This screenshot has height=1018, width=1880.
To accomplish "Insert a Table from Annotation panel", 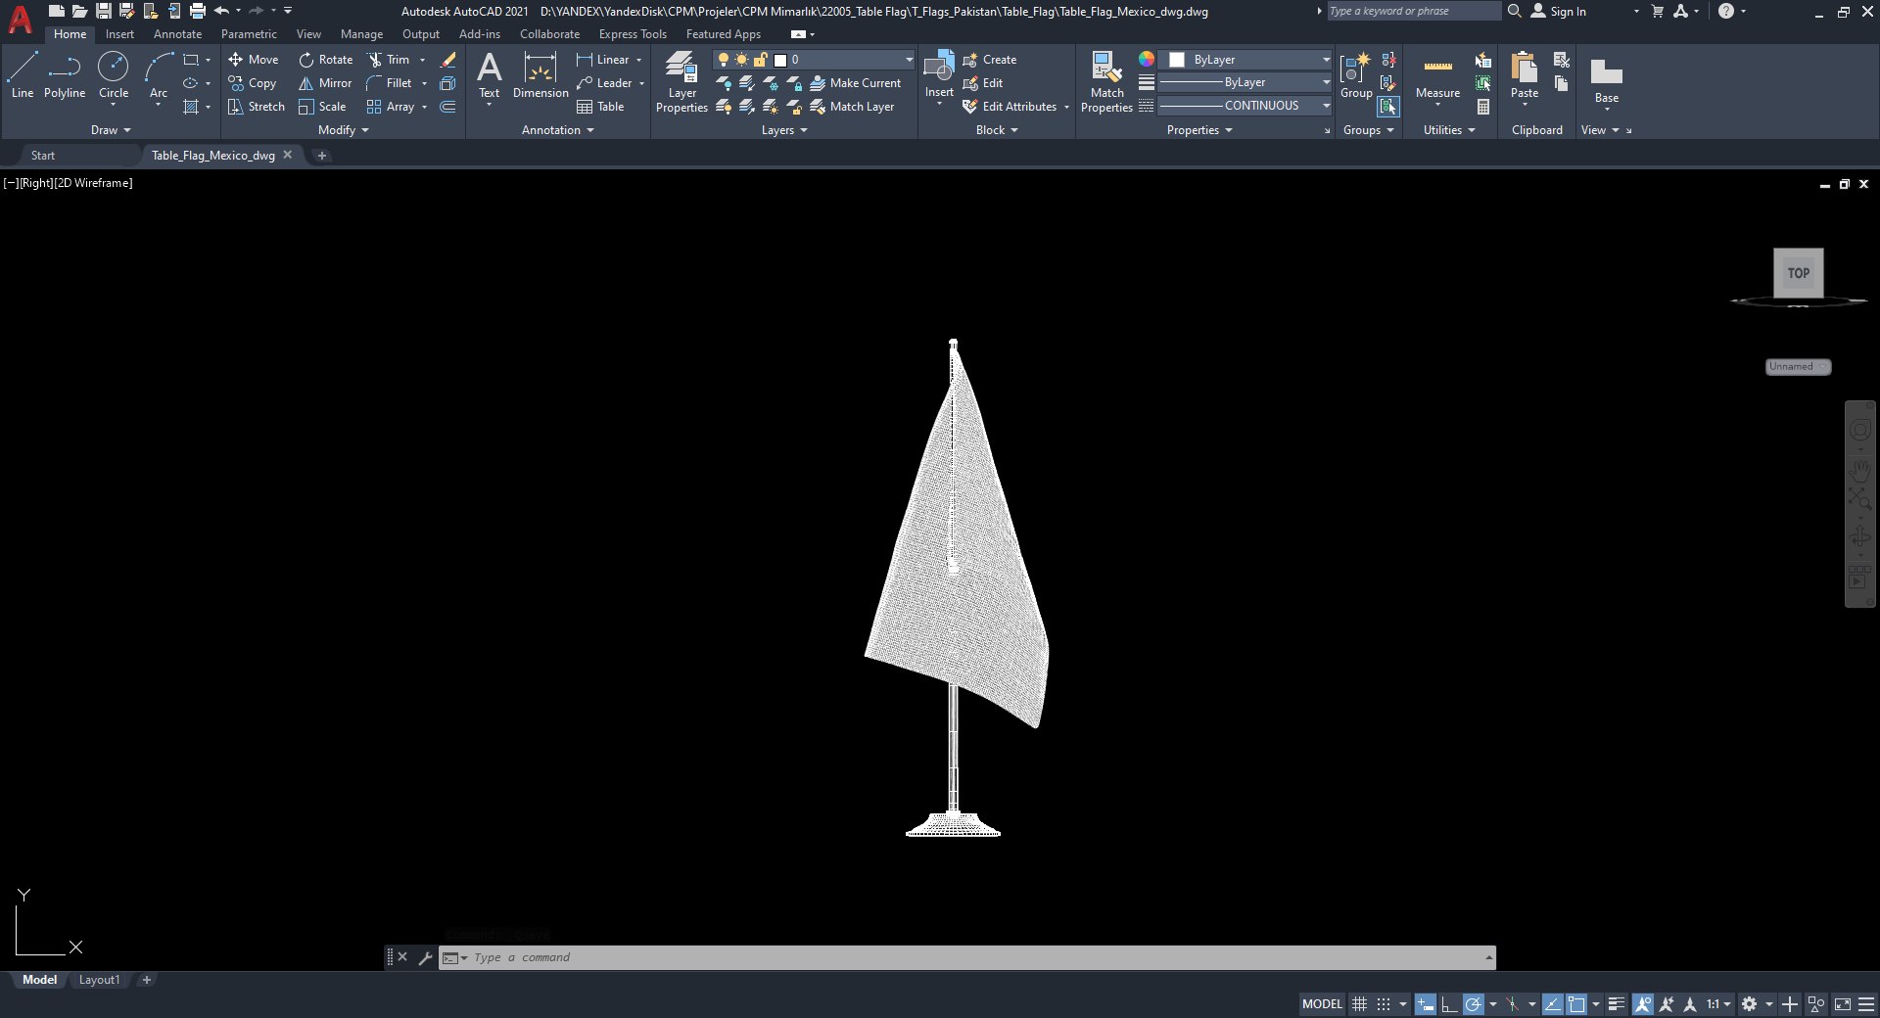I will [600, 107].
